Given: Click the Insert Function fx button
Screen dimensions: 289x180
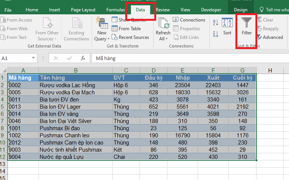Looking at the screenshot, I should click(83, 58).
